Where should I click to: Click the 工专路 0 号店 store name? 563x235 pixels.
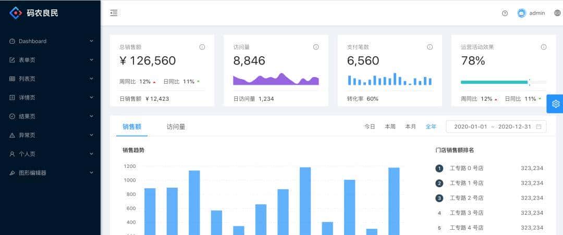[467, 168]
